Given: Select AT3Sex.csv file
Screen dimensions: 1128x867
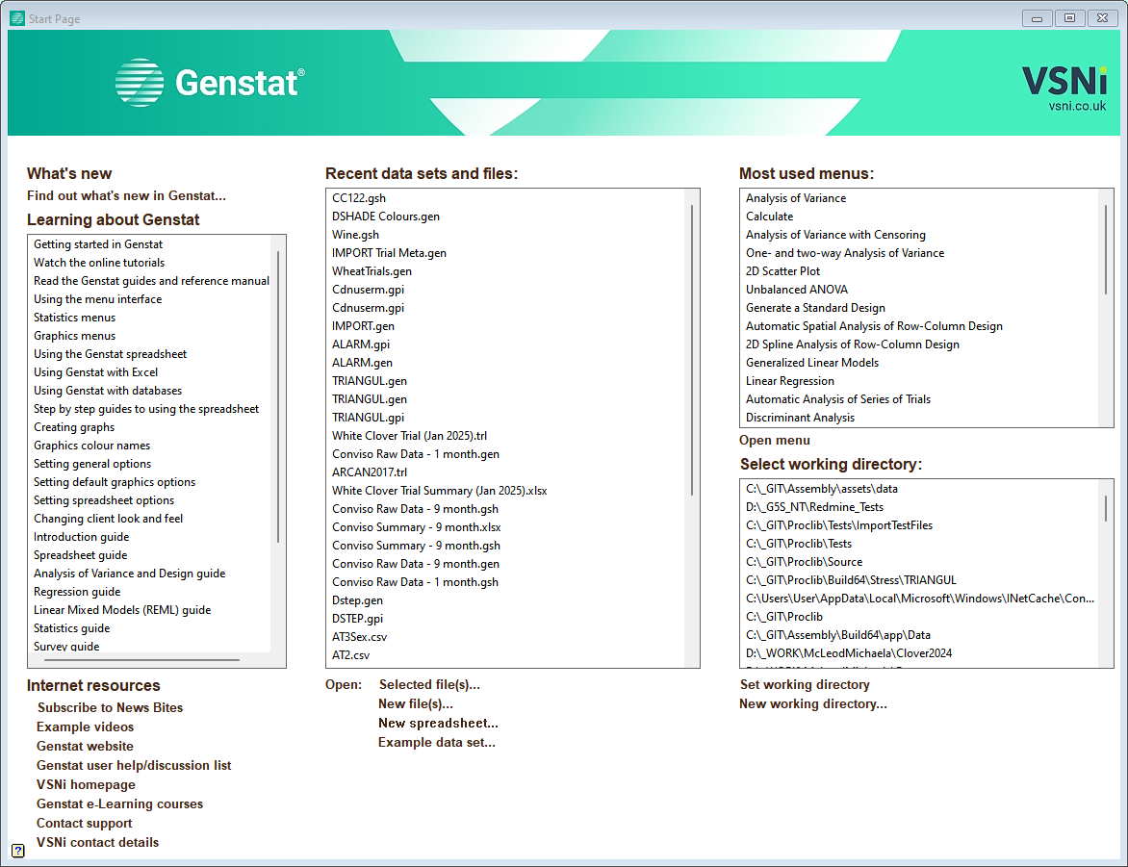Looking at the screenshot, I should [x=359, y=637].
